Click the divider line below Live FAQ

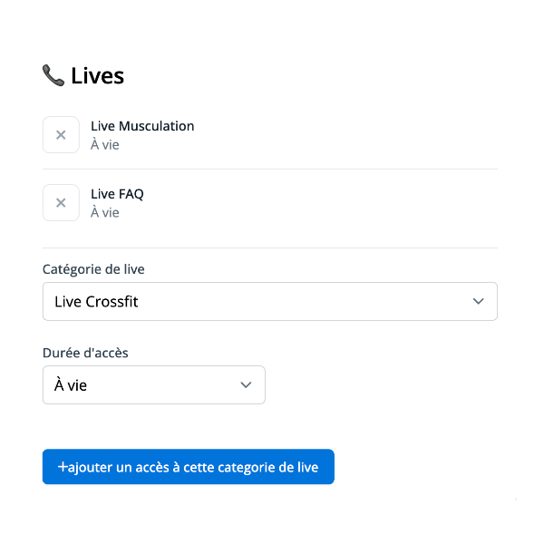(x=269, y=248)
